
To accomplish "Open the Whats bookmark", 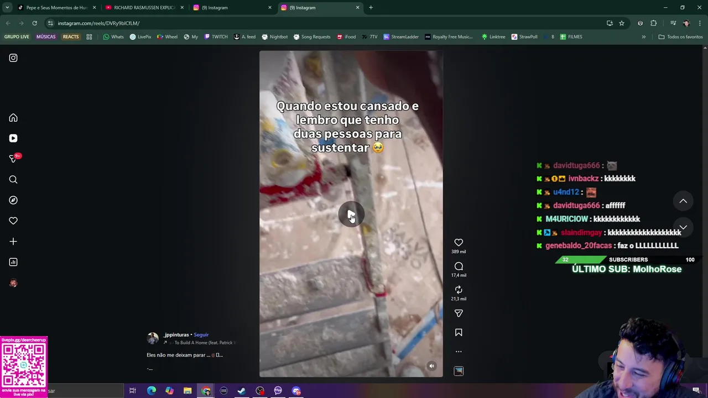I will [113, 37].
